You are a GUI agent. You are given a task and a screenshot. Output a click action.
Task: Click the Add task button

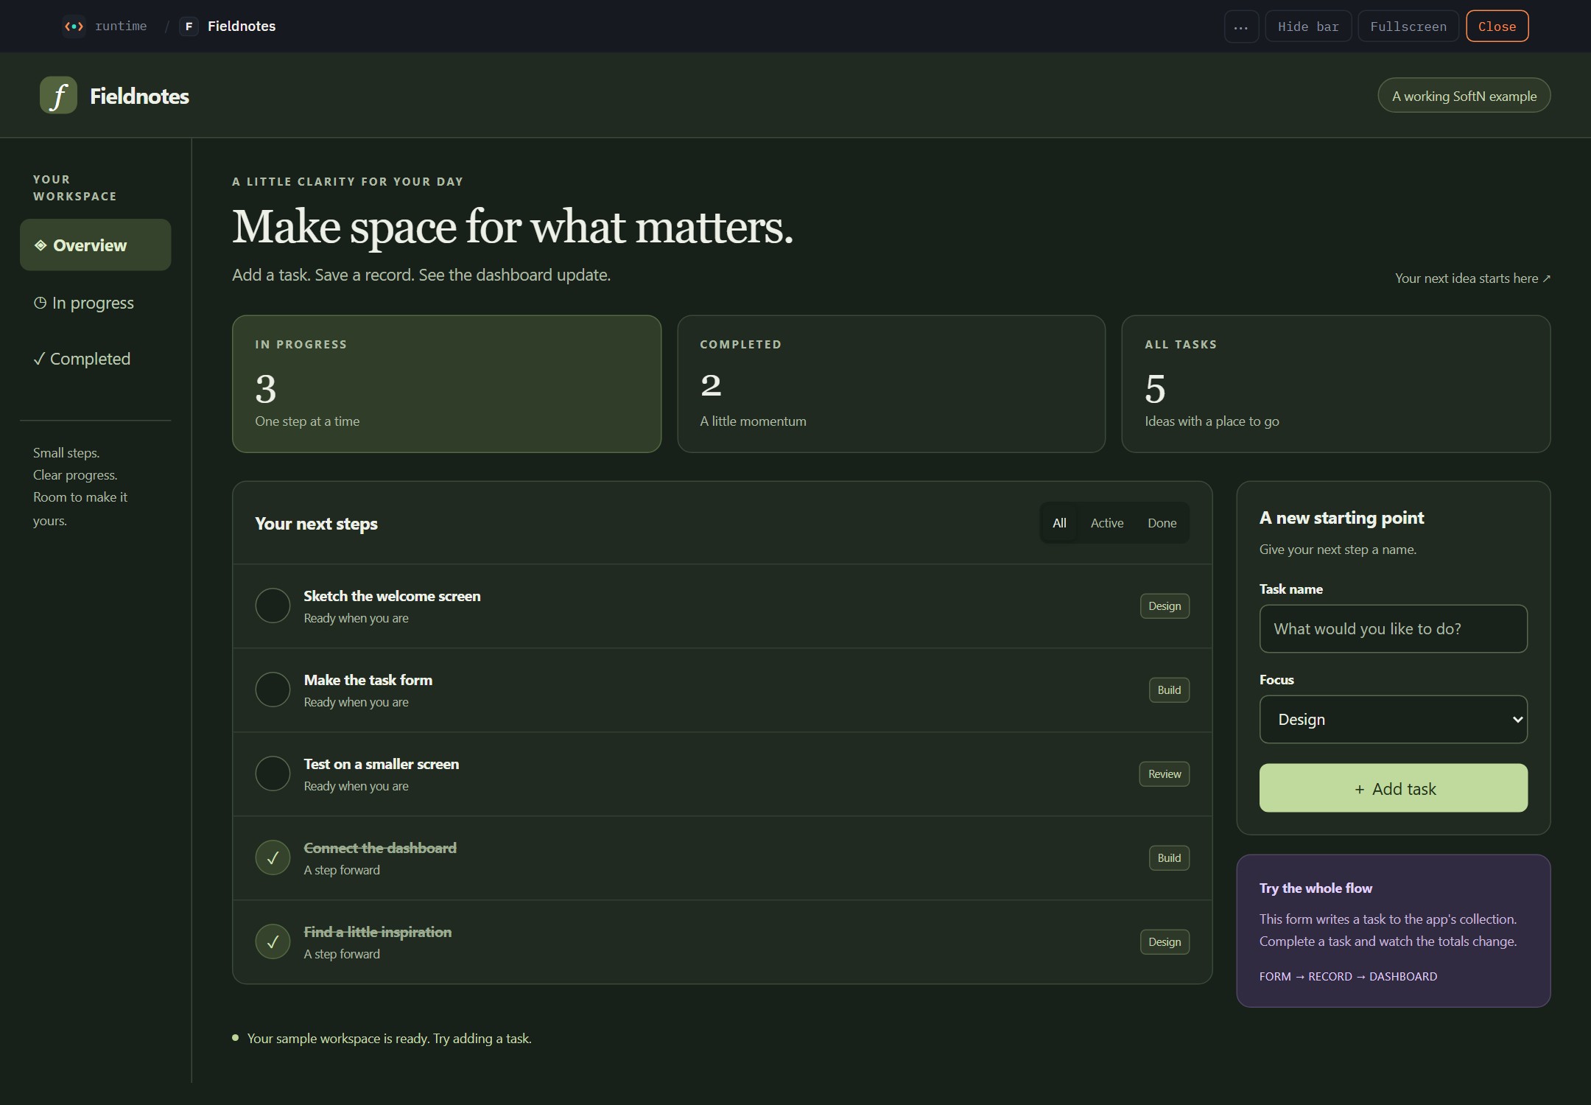pyautogui.click(x=1393, y=788)
